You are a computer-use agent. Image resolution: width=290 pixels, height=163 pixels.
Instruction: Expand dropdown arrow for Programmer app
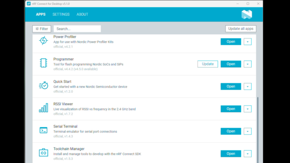[247, 64]
